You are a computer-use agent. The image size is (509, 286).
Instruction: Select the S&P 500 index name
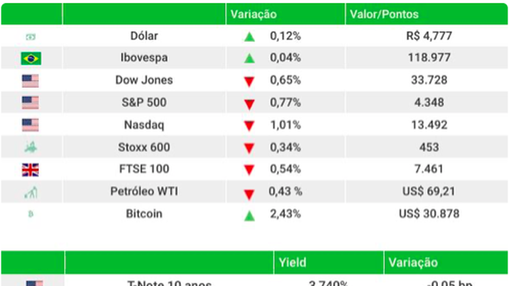point(144,102)
